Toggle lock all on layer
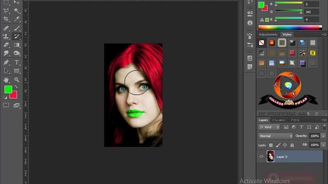 [292, 145]
